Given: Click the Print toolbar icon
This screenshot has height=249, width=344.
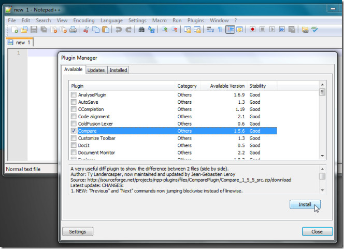Looking at the screenshot, I should tap(73, 30).
